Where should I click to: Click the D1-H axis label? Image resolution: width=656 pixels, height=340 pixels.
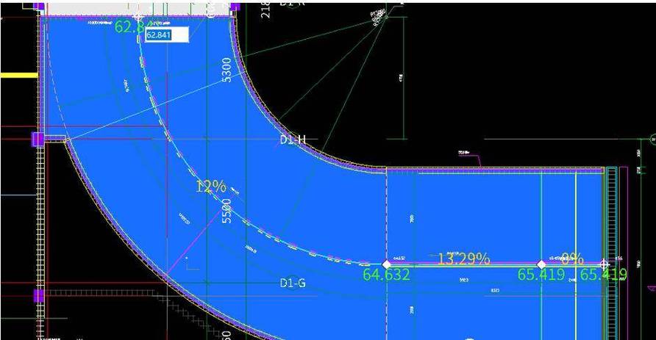click(x=293, y=140)
